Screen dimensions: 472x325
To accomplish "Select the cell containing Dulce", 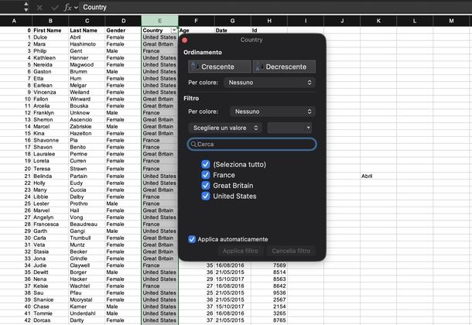I will [x=50, y=37].
